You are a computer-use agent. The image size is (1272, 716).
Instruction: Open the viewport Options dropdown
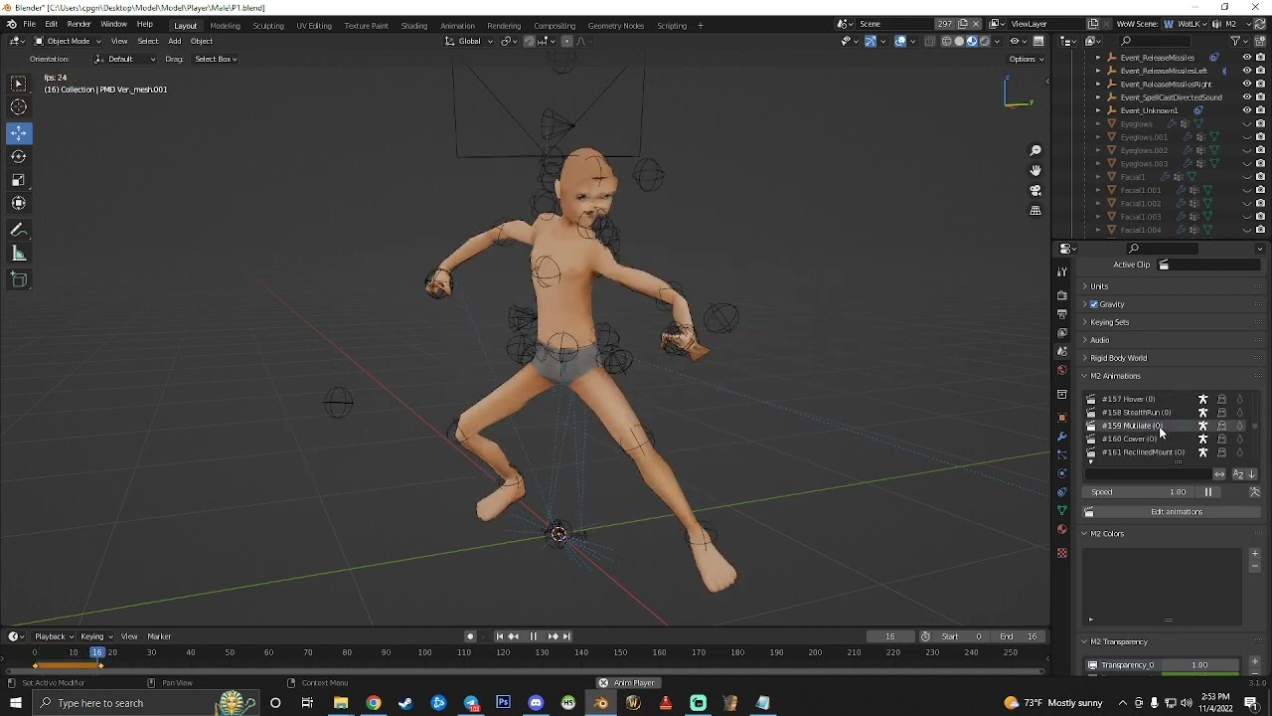click(x=1025, y=59)
